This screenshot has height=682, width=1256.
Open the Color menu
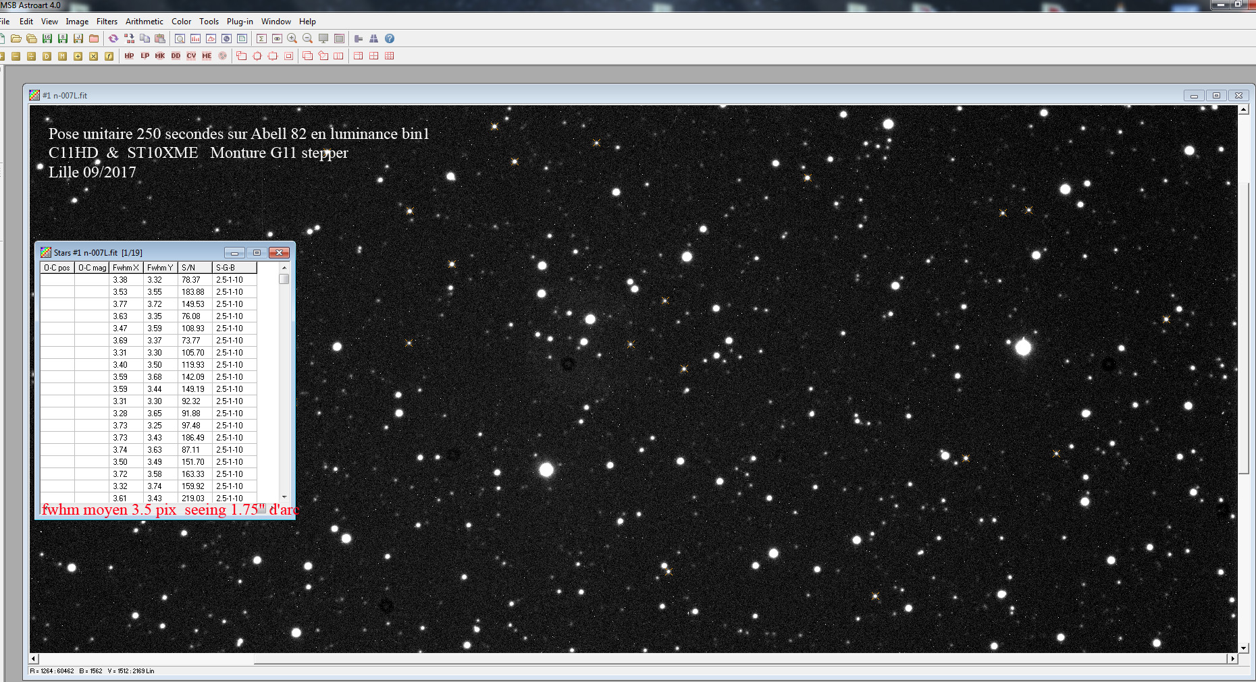(x=181, y=22)
